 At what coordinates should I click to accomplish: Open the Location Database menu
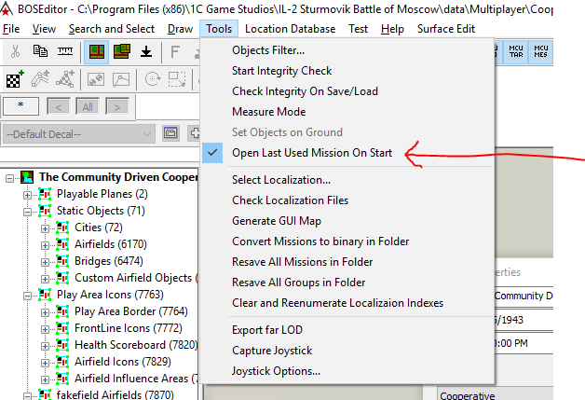[x=290, y=29]
